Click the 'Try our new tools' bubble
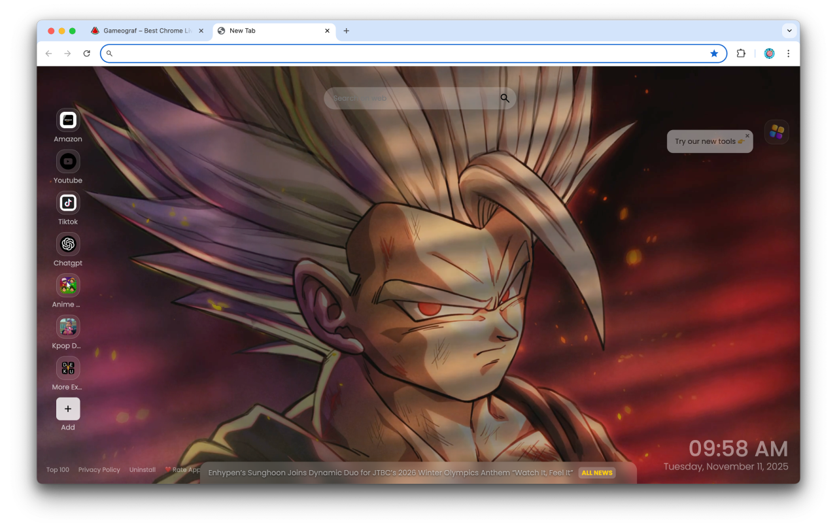The image size is (837, 523). (709, 141)
